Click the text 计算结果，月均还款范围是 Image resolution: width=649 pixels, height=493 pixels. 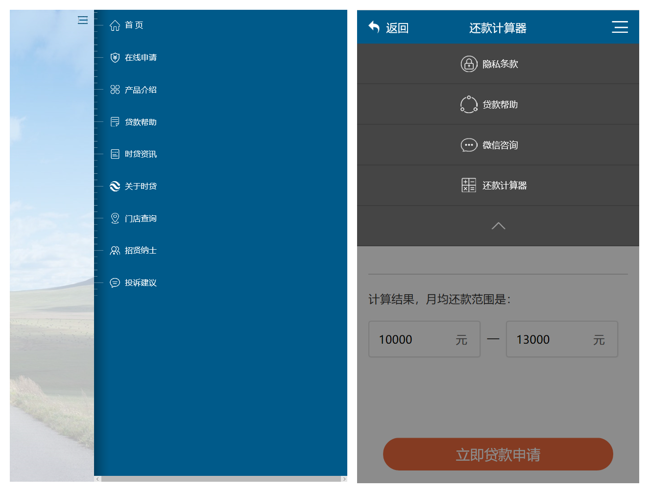pos(439,299)
